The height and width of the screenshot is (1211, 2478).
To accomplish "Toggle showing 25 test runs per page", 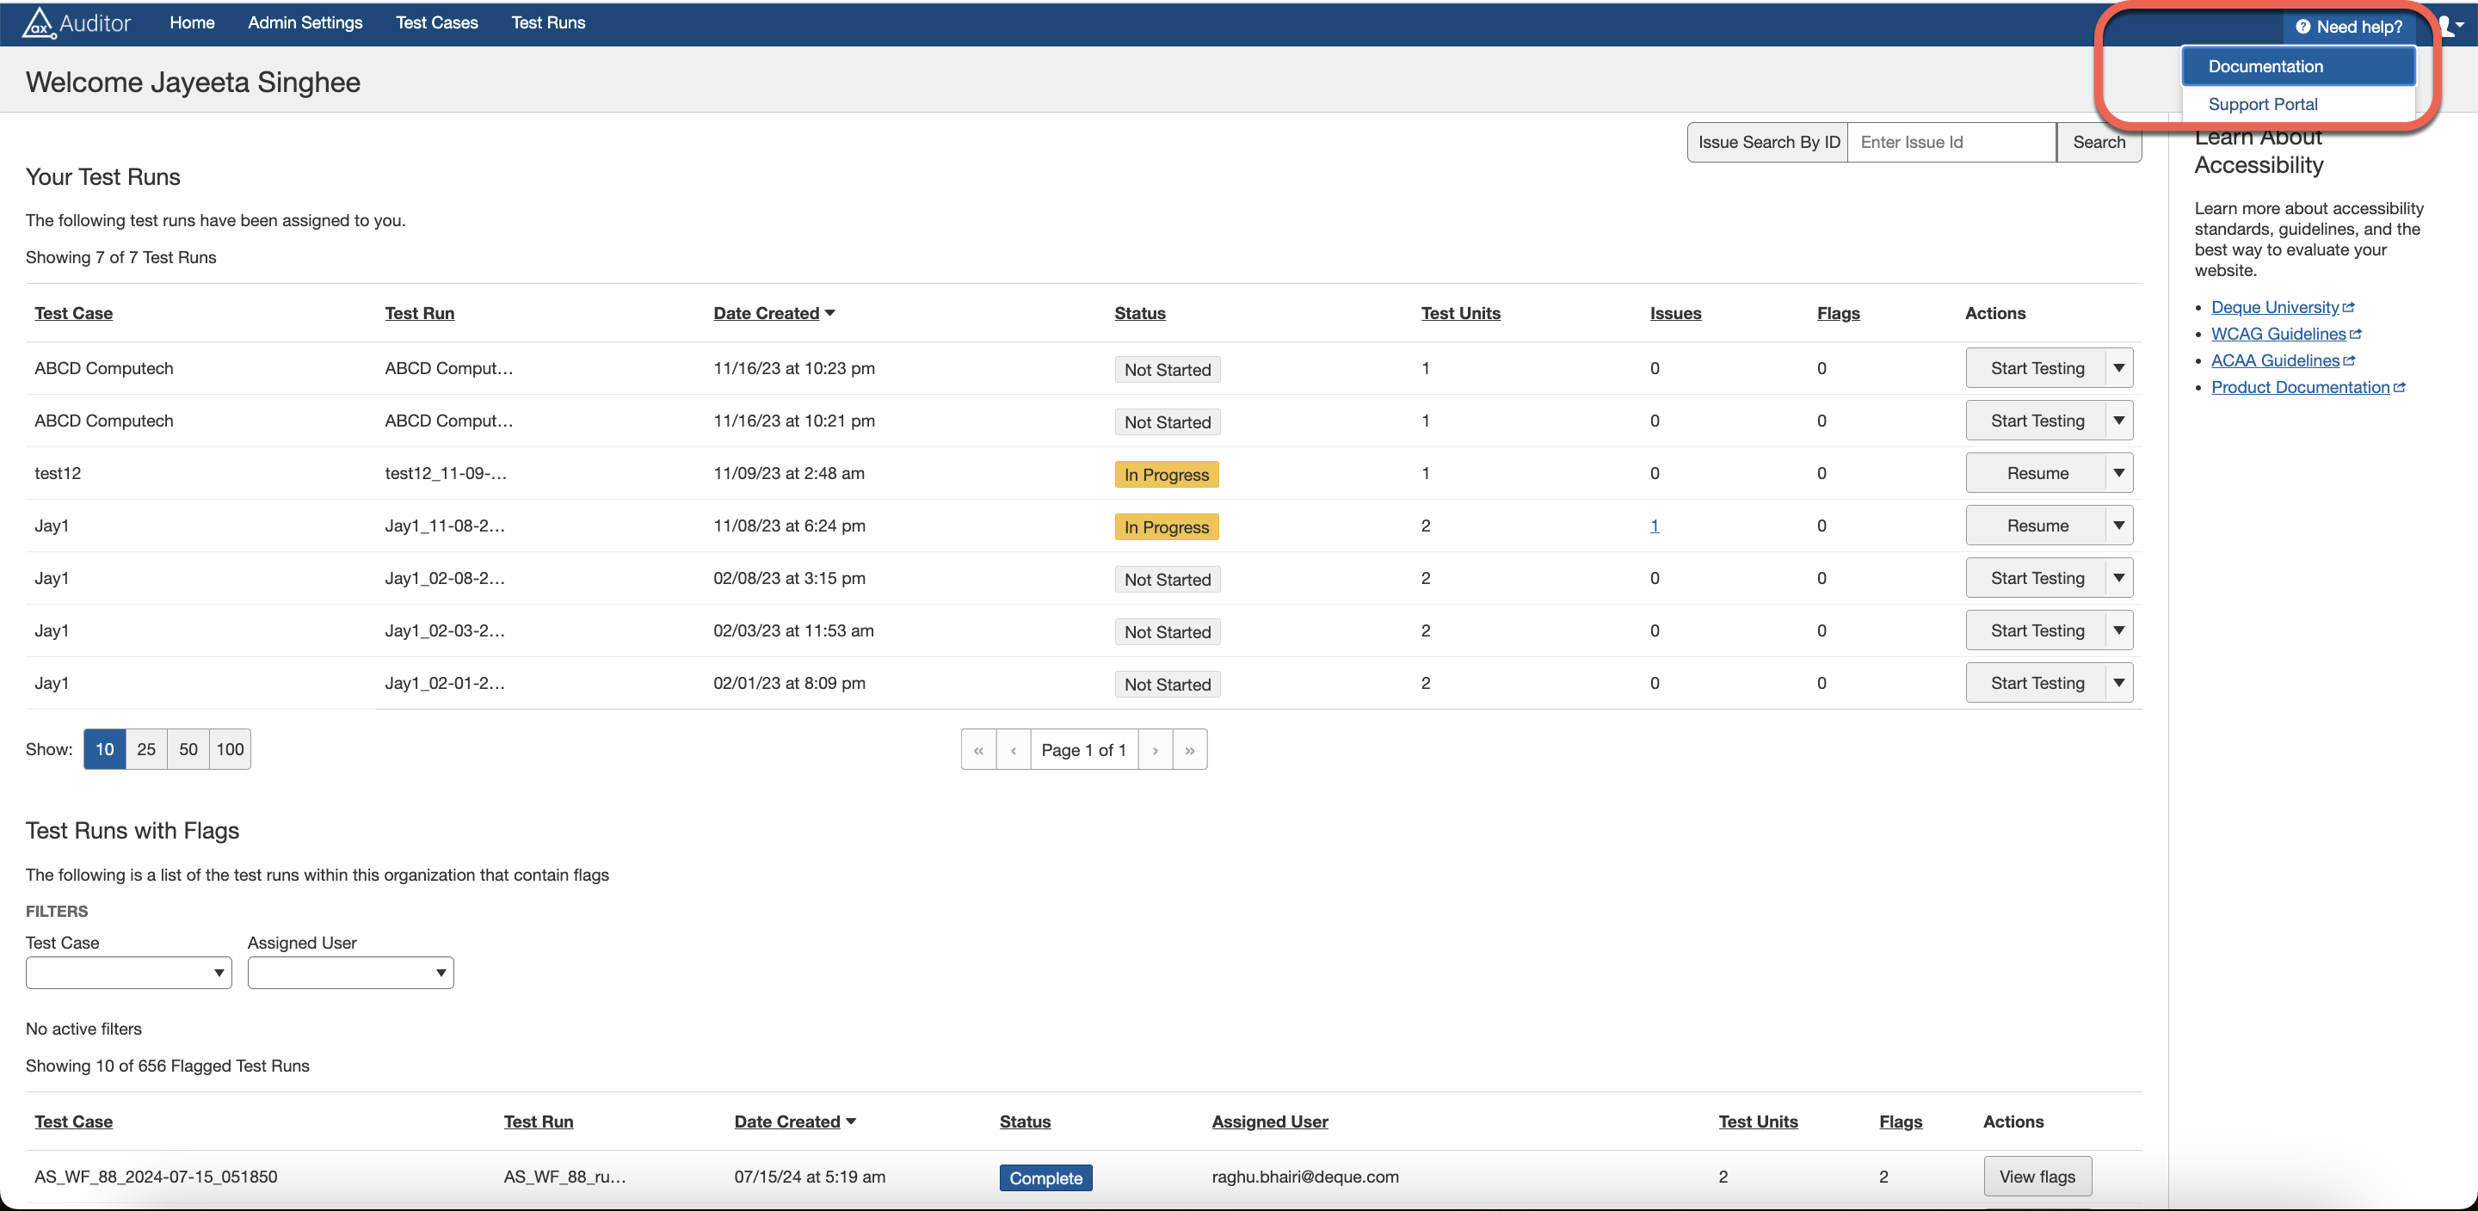I will point(145,748).
